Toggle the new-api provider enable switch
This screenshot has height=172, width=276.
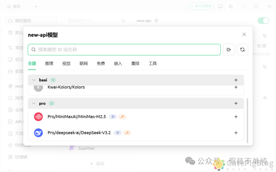click(x=263, y=20)
